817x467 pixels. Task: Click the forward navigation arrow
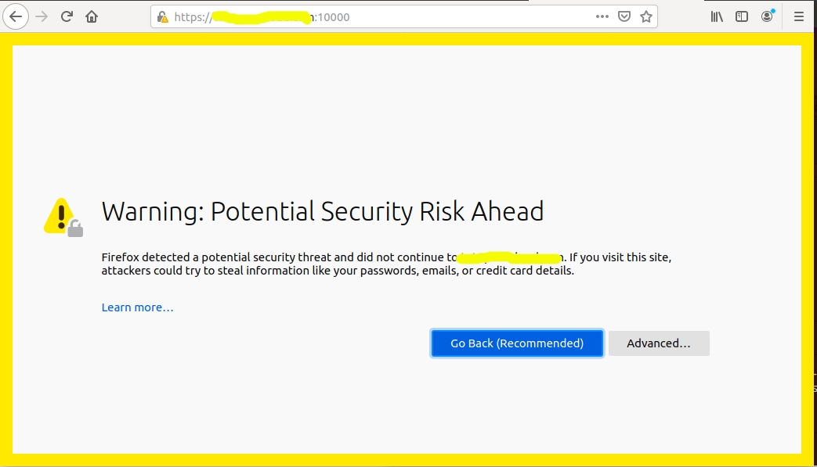click(42, 16)
